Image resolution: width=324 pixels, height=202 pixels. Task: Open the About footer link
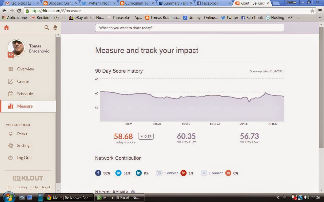(x=46, y=187)
